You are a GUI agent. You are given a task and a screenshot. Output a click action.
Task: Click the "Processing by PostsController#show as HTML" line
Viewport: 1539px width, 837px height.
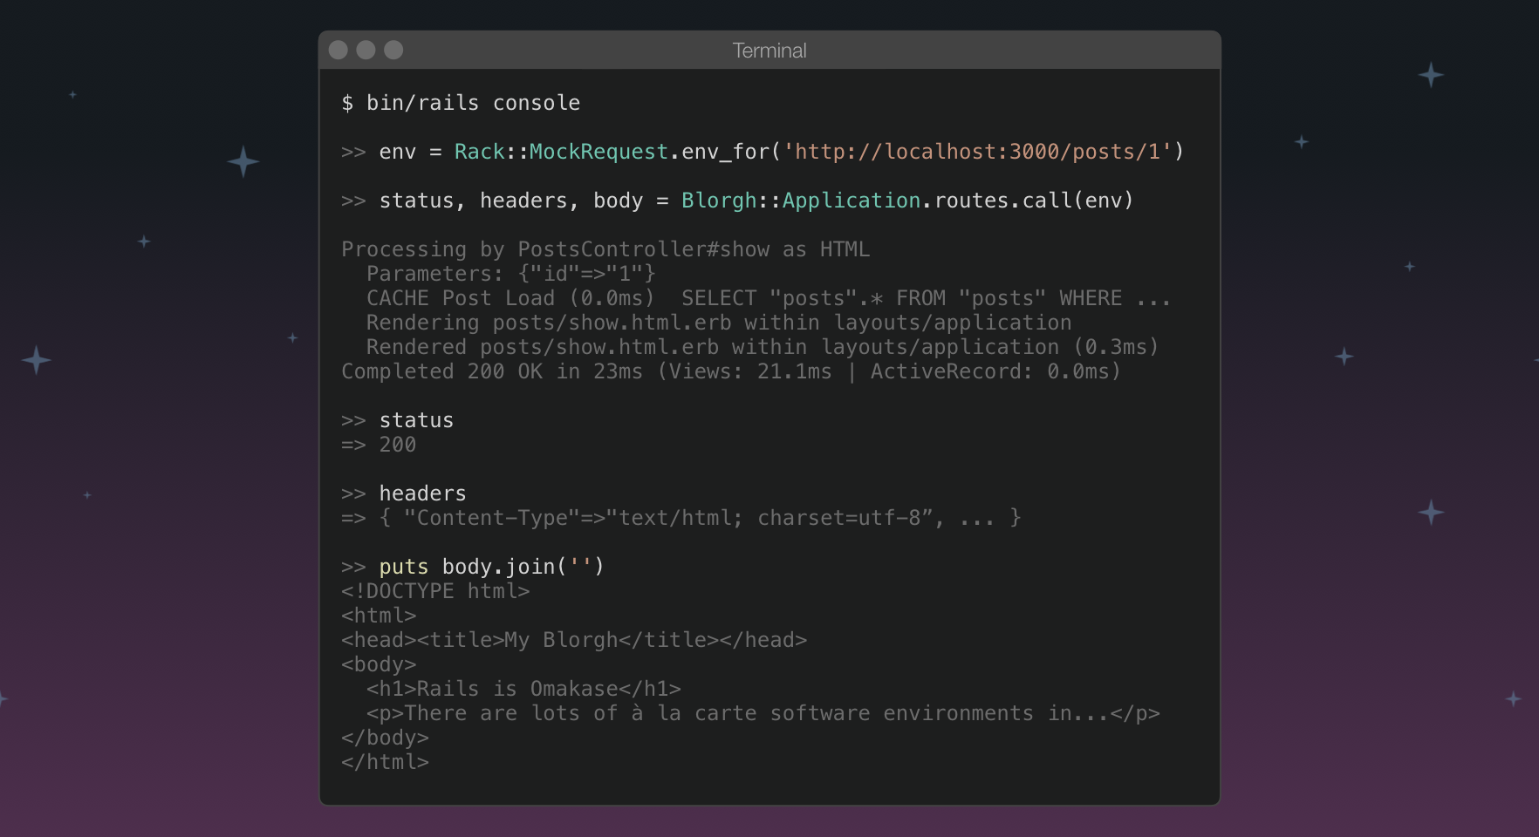click(x=605, y=249)
